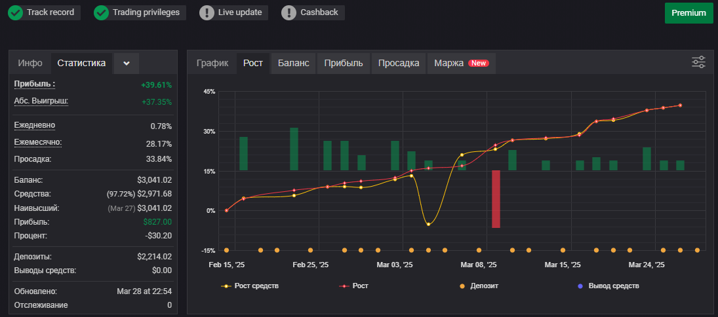Image resolution: width=718 pixels, height=317 pixels.
Task: Click the Средства value $2,971.68
Action: pos(154,194)
